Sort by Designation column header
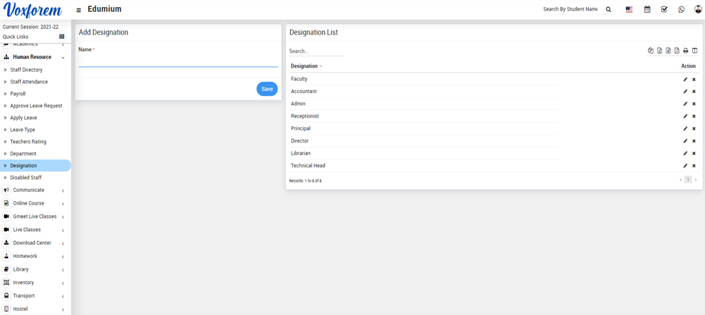The width and height of the screenshot is (705, 315). (306, 66)
